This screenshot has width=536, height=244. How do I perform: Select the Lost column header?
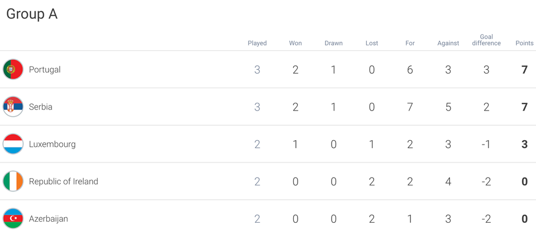[372, 43]
